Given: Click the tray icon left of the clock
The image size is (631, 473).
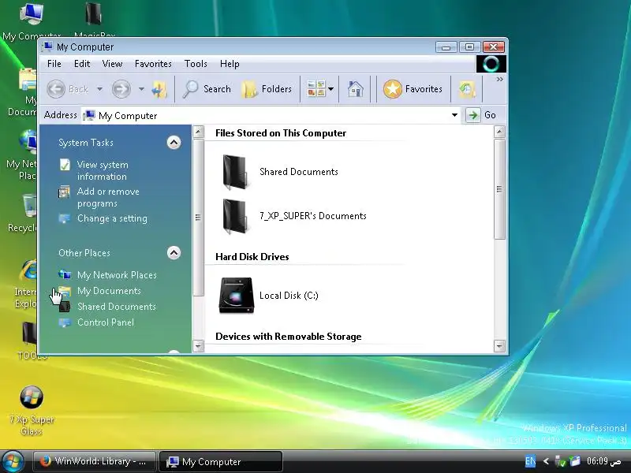Looking at the screenshot, I should 576,461.
